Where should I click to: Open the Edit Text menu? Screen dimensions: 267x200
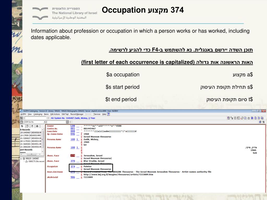[x=65, y=114]
